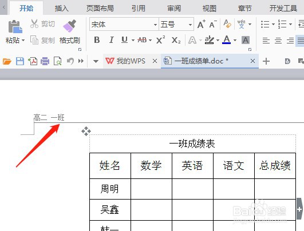Clear formatting with the eraser A icon

[x=227, y=24]
